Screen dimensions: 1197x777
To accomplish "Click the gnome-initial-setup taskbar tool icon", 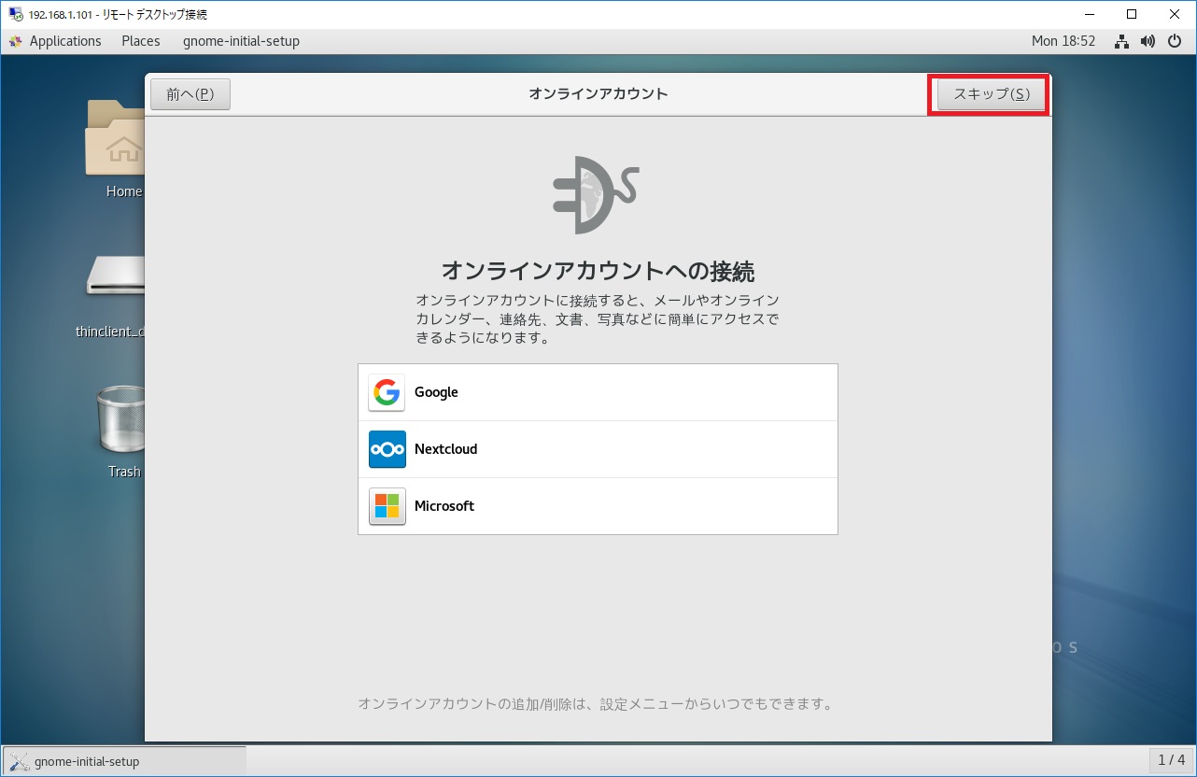I will click(19, 761).
